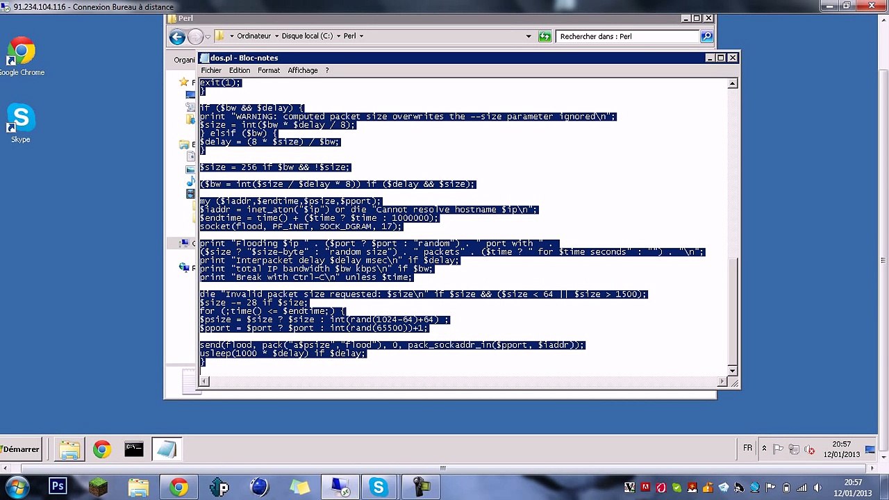Viewport: 889px width, 500px height.
Task: Open the Edition menu in Bloc-notes
Action: tap(240, 70)
